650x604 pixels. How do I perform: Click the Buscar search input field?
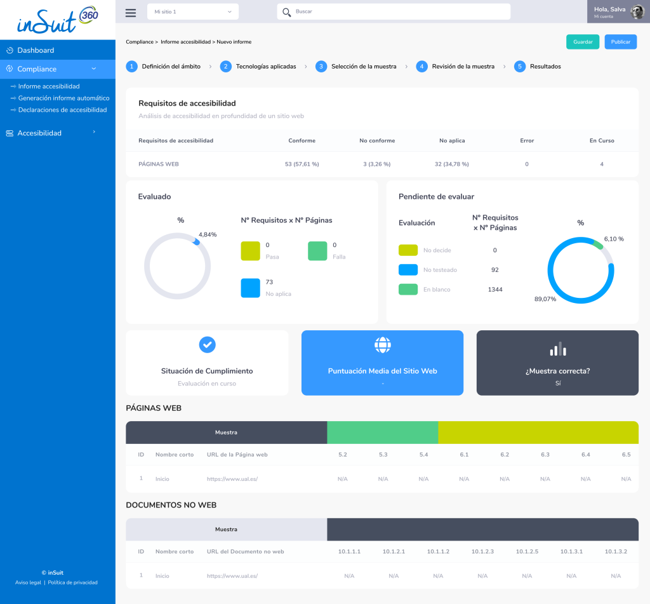[x=394, y=11]
